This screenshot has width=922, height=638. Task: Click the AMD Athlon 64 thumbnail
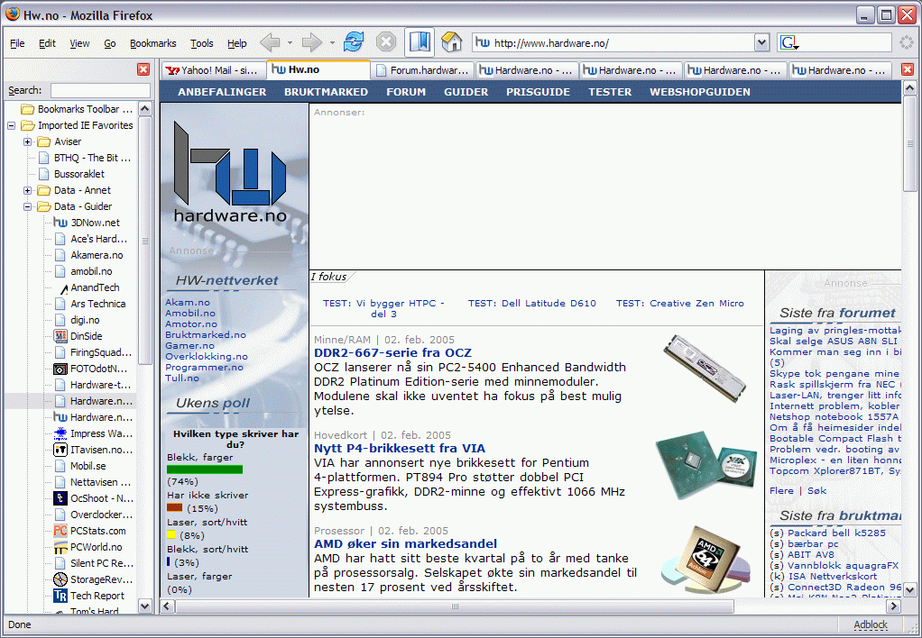click(x=705, y=560)
